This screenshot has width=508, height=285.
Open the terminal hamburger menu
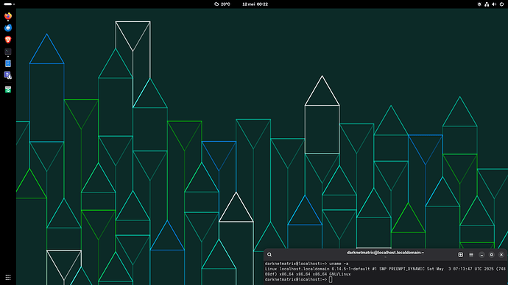pyautogui.click(x=471, y=255)
